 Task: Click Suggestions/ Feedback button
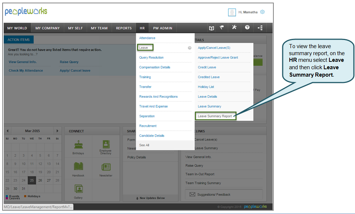(224, 194)
